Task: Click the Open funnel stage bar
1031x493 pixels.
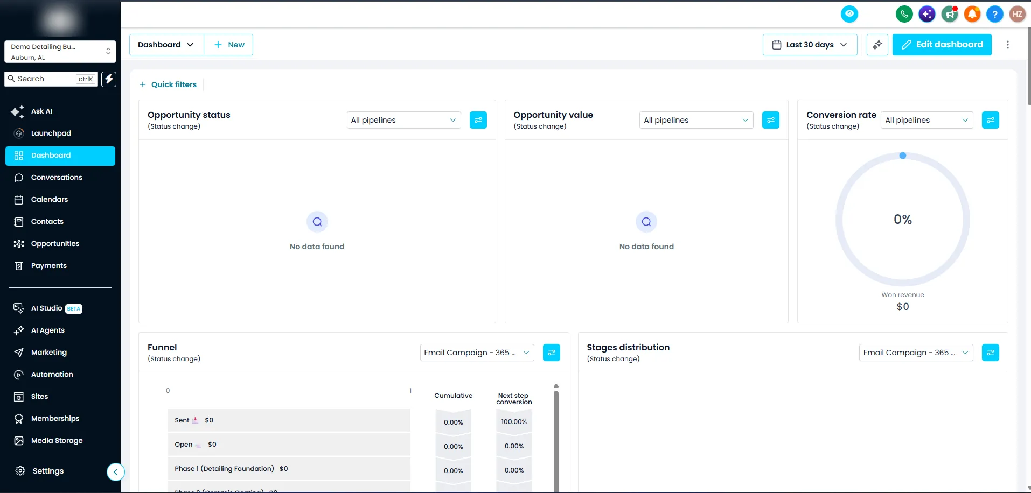Action: (x=289, y=445)
